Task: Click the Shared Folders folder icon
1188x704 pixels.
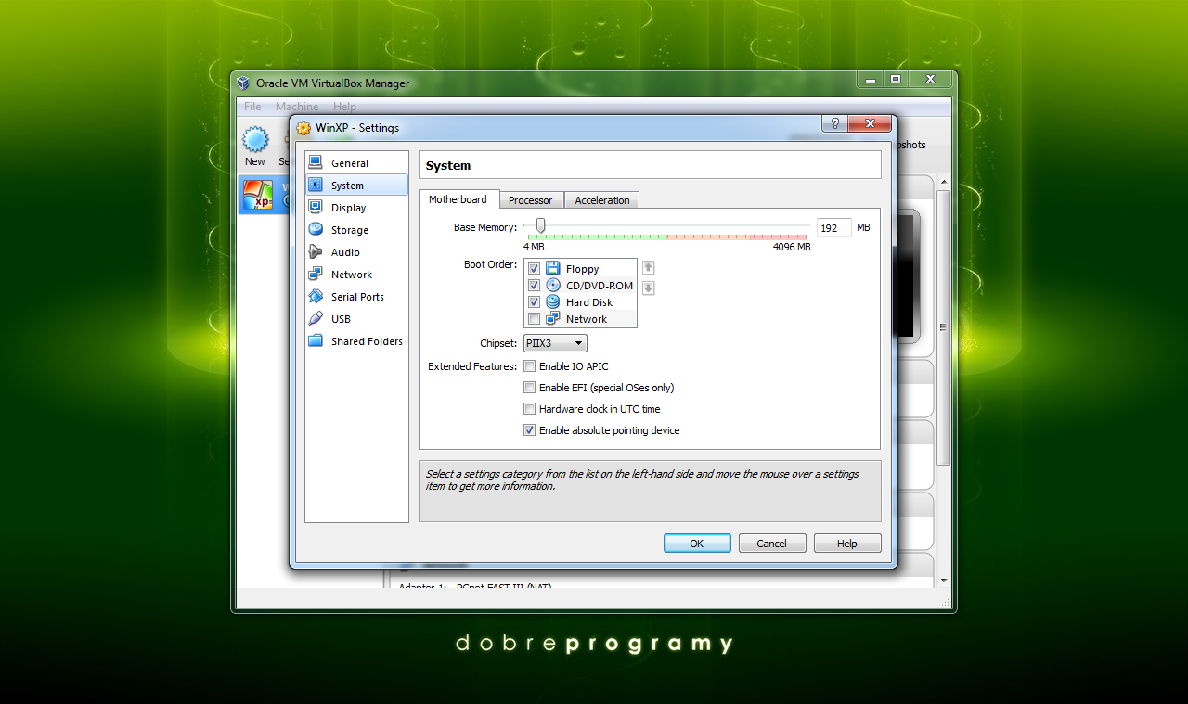Action: tap(316, 340)
